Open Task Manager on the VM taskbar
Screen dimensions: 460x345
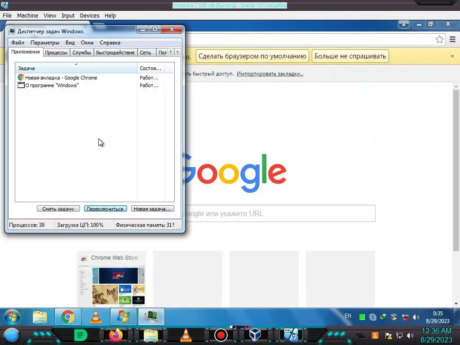(x=151, y=317)
